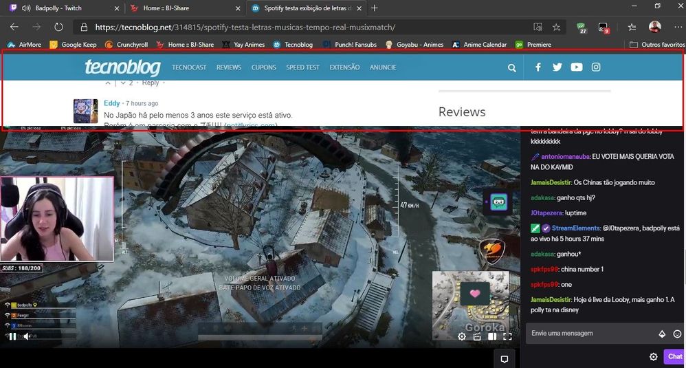The image size is (686, 368).
Task: Close the Home :: BJ-Share tab
Action: tap(238, 8)
